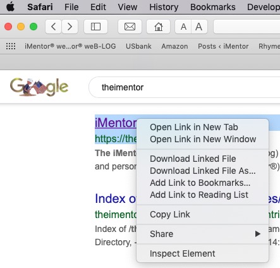
Task: Open the History menu
Action: coord(164,7)
